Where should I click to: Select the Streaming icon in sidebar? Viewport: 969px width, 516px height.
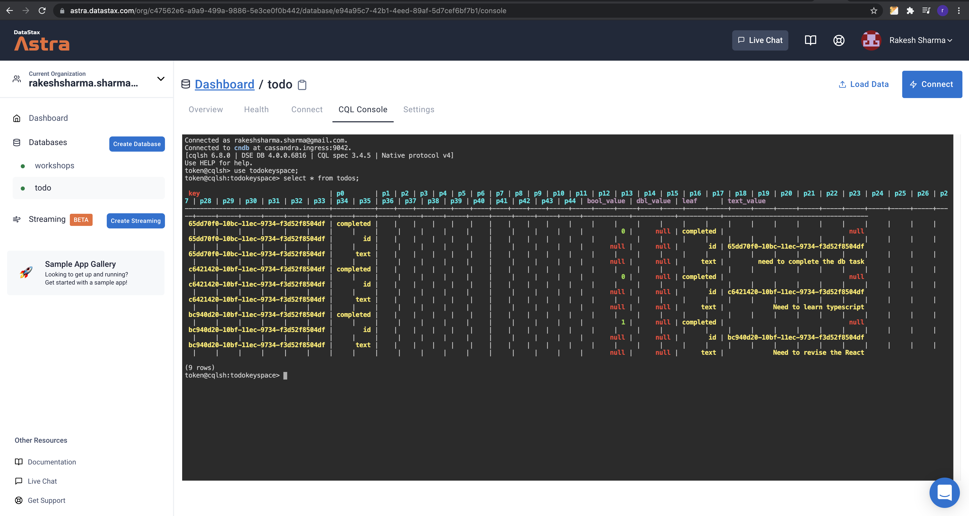[x=16, y=219]
